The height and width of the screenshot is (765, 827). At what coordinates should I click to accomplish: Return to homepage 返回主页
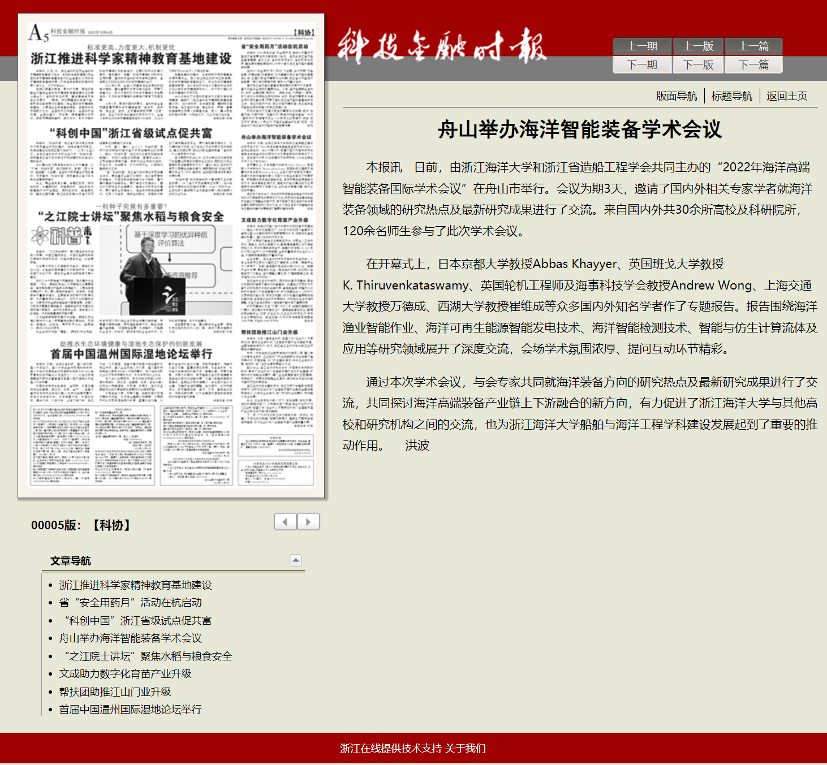[787, 96]
